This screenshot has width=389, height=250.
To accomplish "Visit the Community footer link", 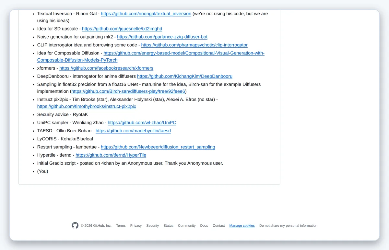I will pos(187,226).
